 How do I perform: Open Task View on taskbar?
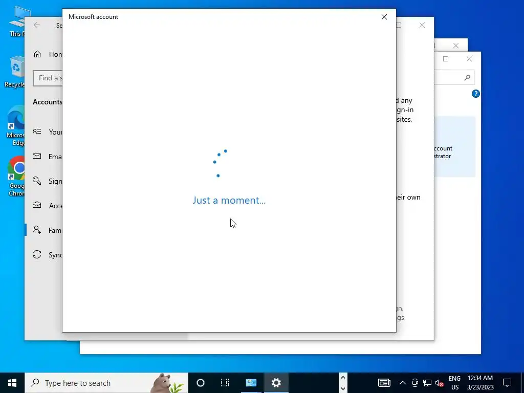pos(225,383)
